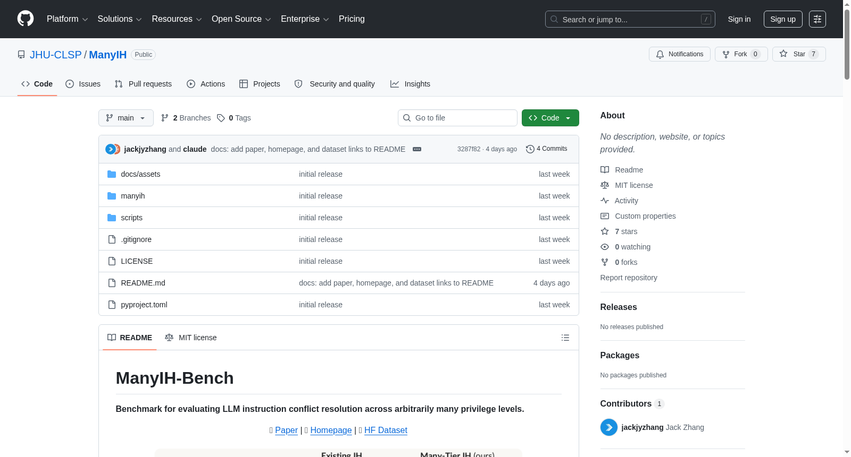Click Report repository link
The image size is (851, 457).
629,278
